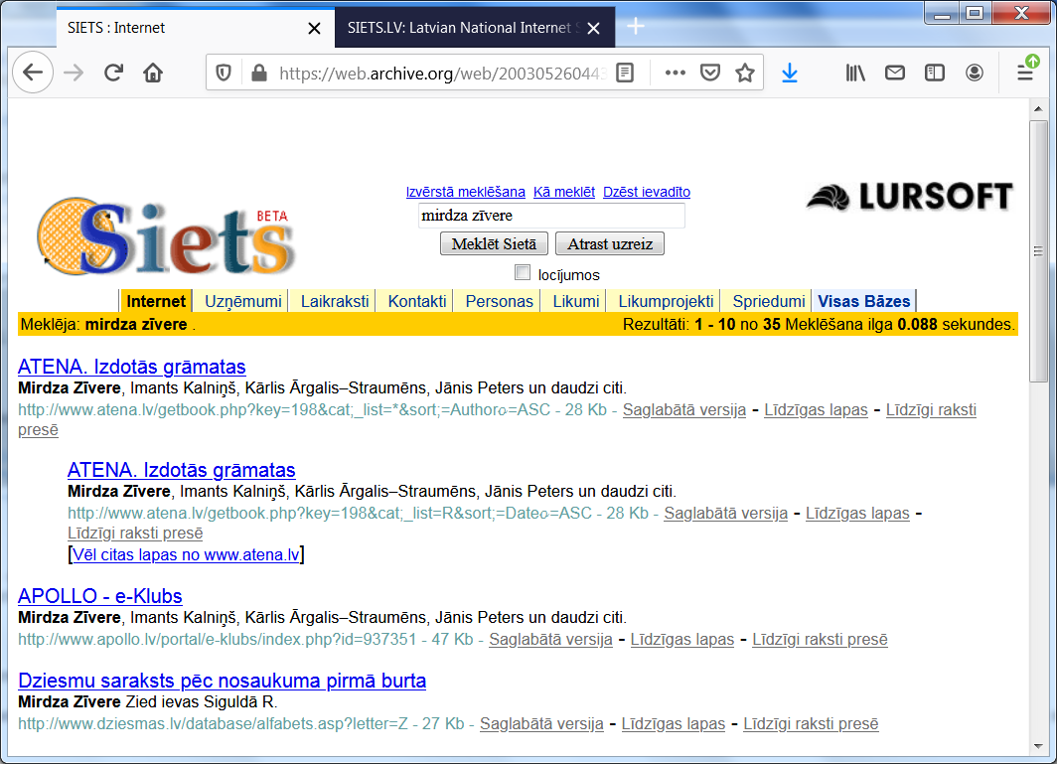Open Līdzīgas lapas for first ATENA result
Viewport: 1057px width, 764px height.
[x=816, y=410]
